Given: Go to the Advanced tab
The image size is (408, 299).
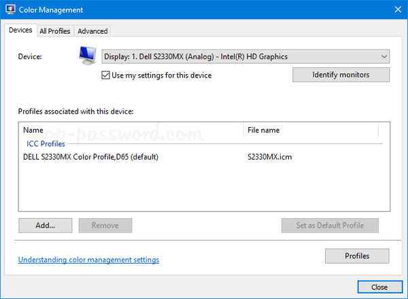Looking at the screenshot, I should [92, 31].
